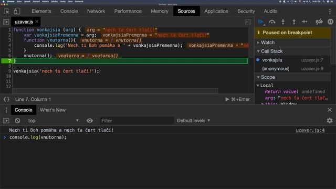Screen dimensions: 336x189
Task: Open the Memory tab
Action: point(160,11)
